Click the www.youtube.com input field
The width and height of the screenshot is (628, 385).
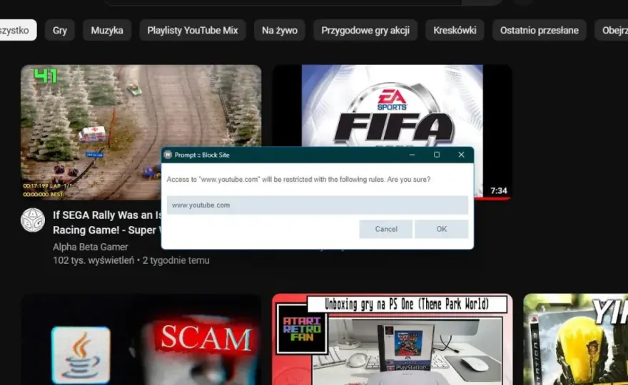coord(317,205)
